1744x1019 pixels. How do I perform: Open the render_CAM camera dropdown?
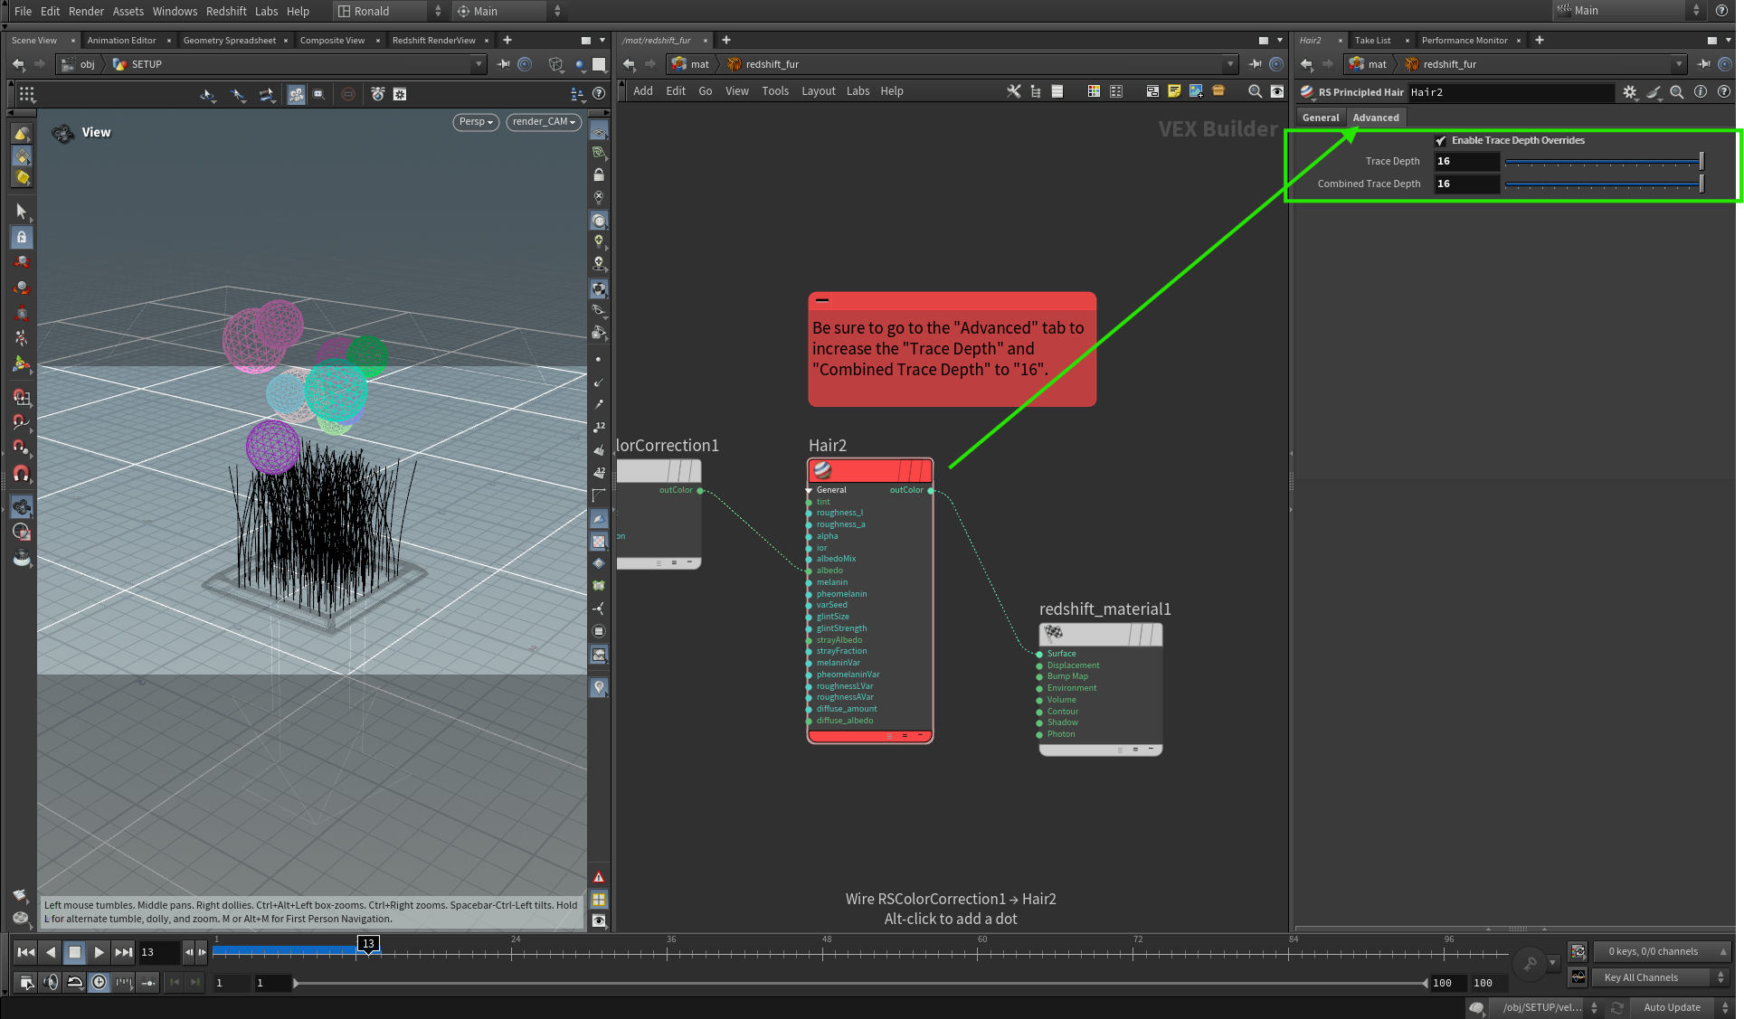coord(544,122)
